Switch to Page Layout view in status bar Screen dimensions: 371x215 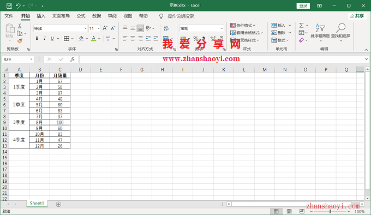pos(289,211)
